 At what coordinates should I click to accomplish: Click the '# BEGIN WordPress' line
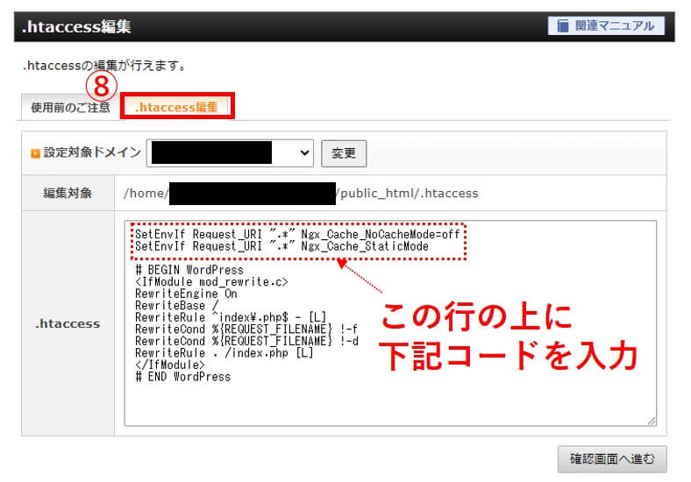pos(189,270)
